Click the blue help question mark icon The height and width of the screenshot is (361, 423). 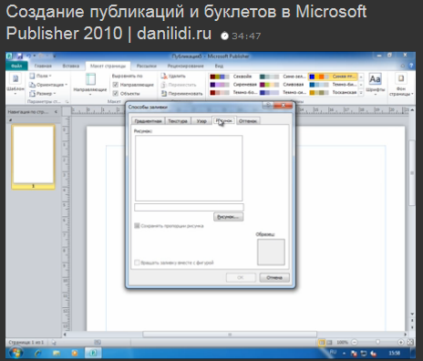pyautogui.click(x=411, y=66)
